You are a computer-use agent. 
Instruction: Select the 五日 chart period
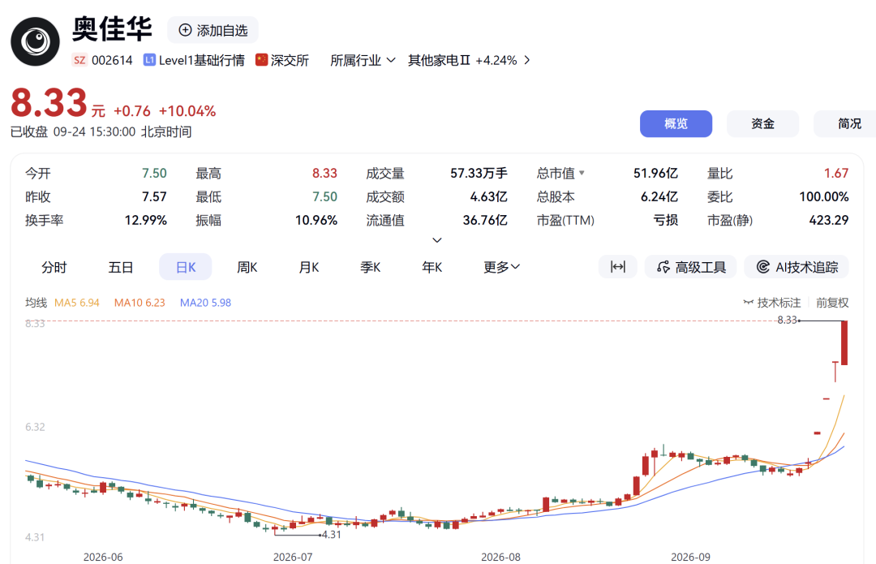pyautogui.click(x=121, y=267)
